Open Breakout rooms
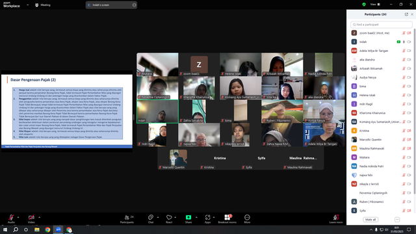Image resolution: width=416 pixels, height=234 pixels. click(227, 219)
